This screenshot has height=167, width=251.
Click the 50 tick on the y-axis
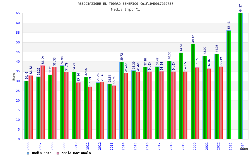[x=18, y=42]
